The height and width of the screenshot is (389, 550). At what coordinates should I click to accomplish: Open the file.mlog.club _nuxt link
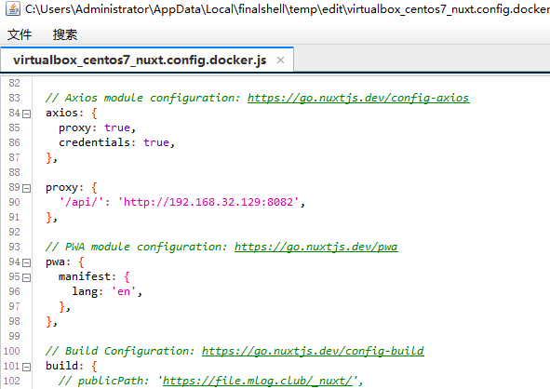(258, 381)
